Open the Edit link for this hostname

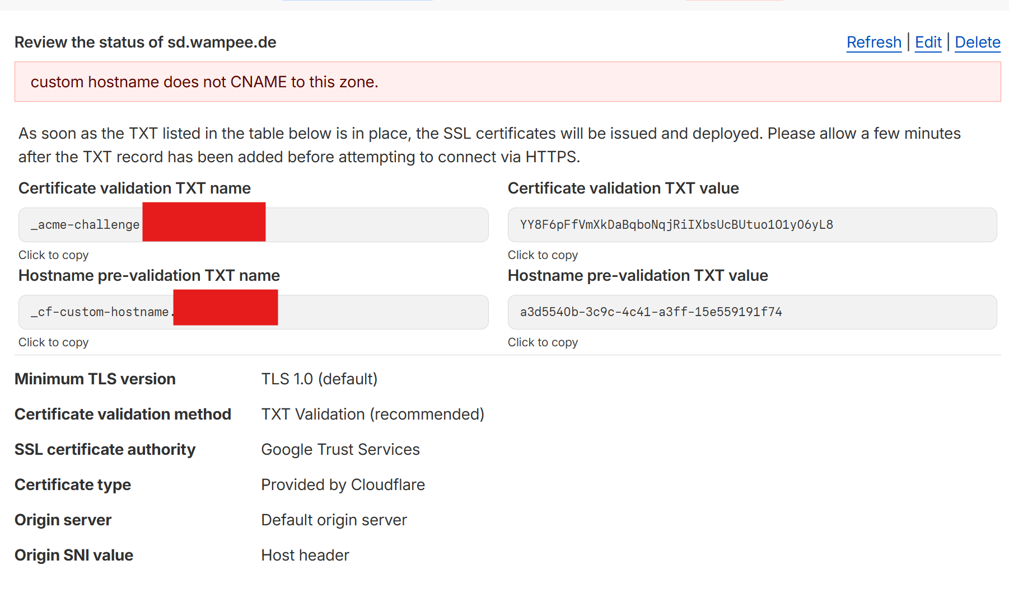tap(928, 43)
